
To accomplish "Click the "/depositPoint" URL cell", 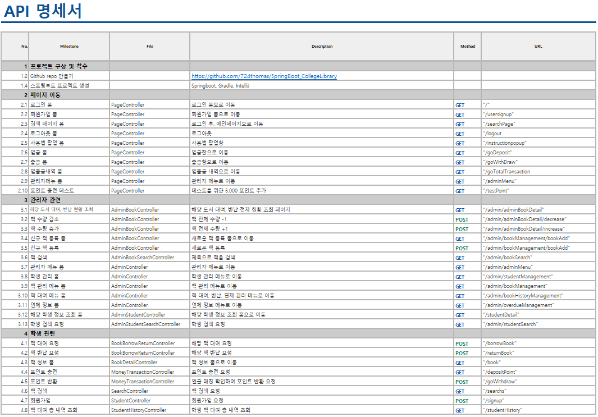I will [x=538, y=372].
